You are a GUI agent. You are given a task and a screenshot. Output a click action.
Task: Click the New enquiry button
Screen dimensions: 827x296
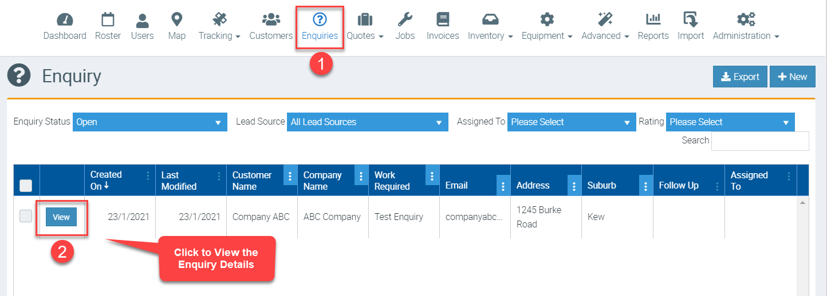click(792, 77)
